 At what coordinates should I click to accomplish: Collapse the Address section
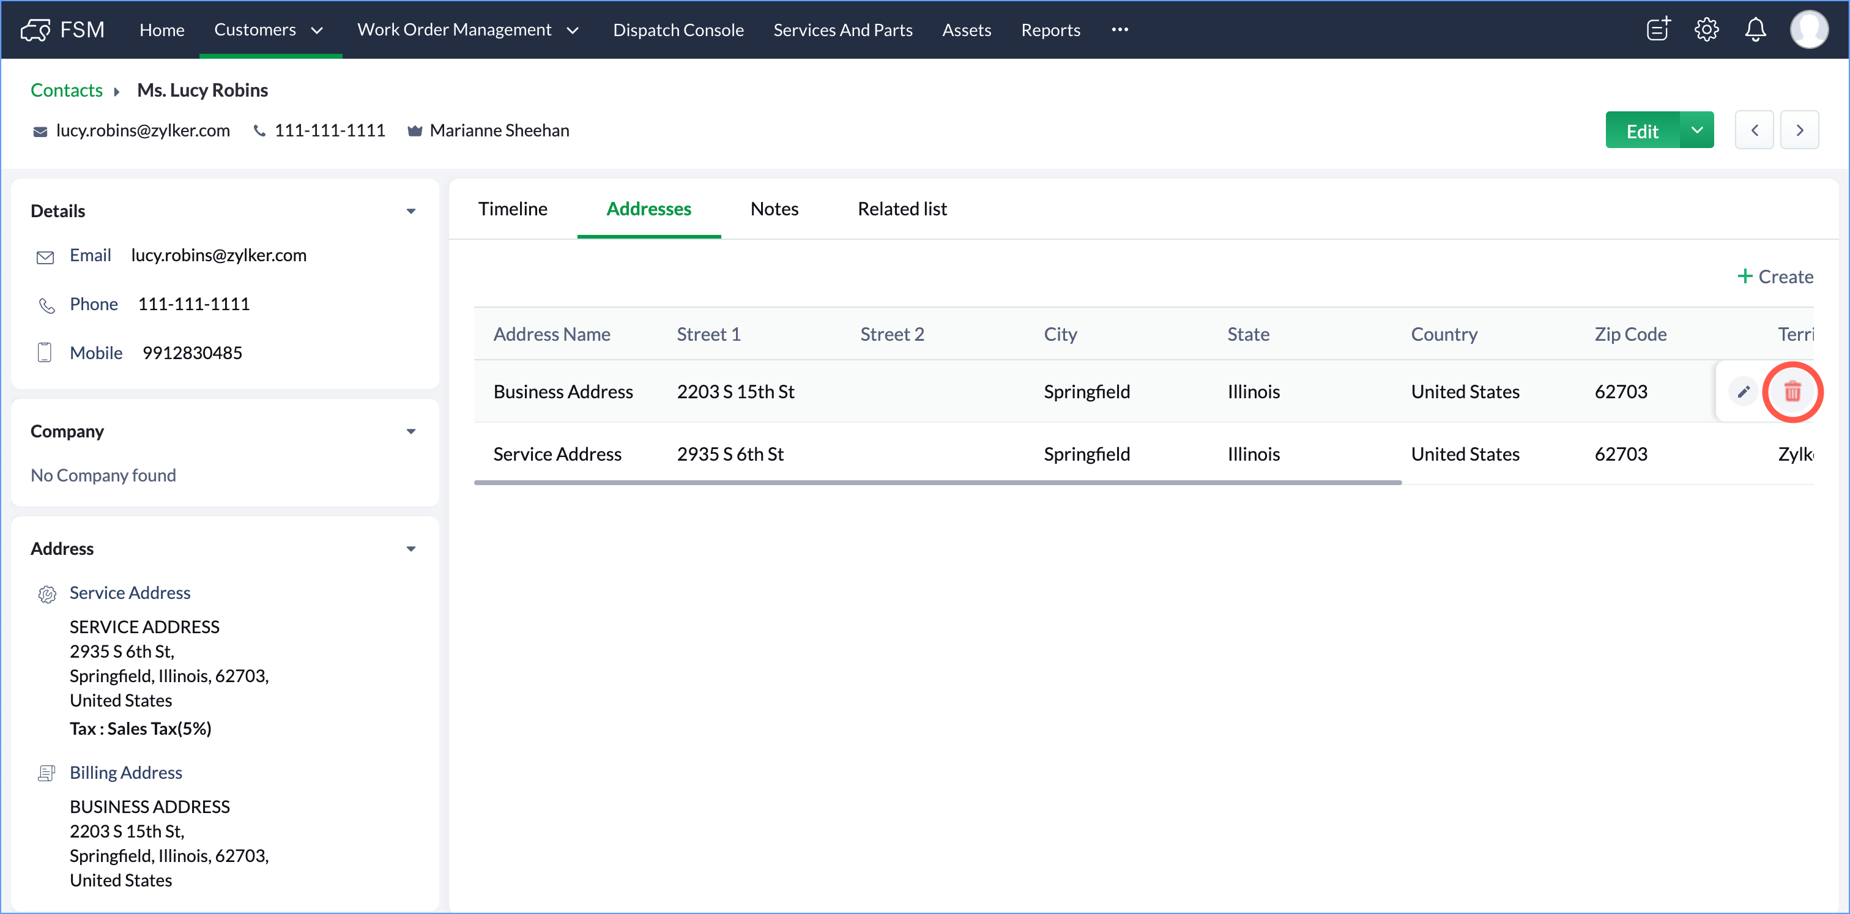point(410,549)
